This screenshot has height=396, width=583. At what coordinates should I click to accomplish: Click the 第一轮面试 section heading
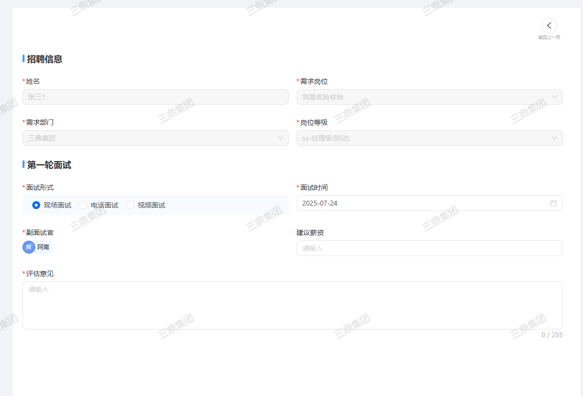tap(49, 165)
